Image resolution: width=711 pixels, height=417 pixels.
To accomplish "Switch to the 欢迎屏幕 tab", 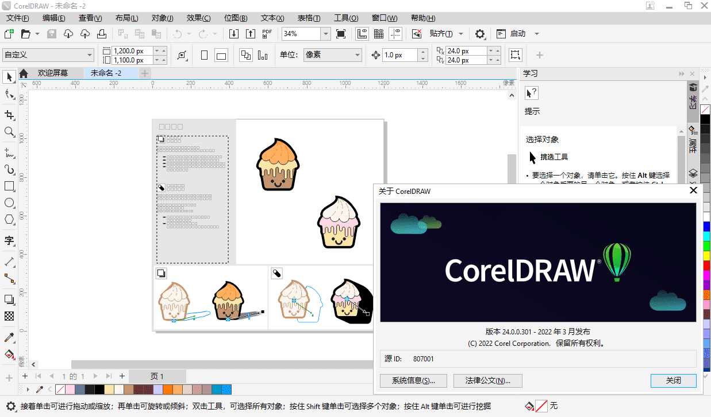I will [x=53, y=73].
